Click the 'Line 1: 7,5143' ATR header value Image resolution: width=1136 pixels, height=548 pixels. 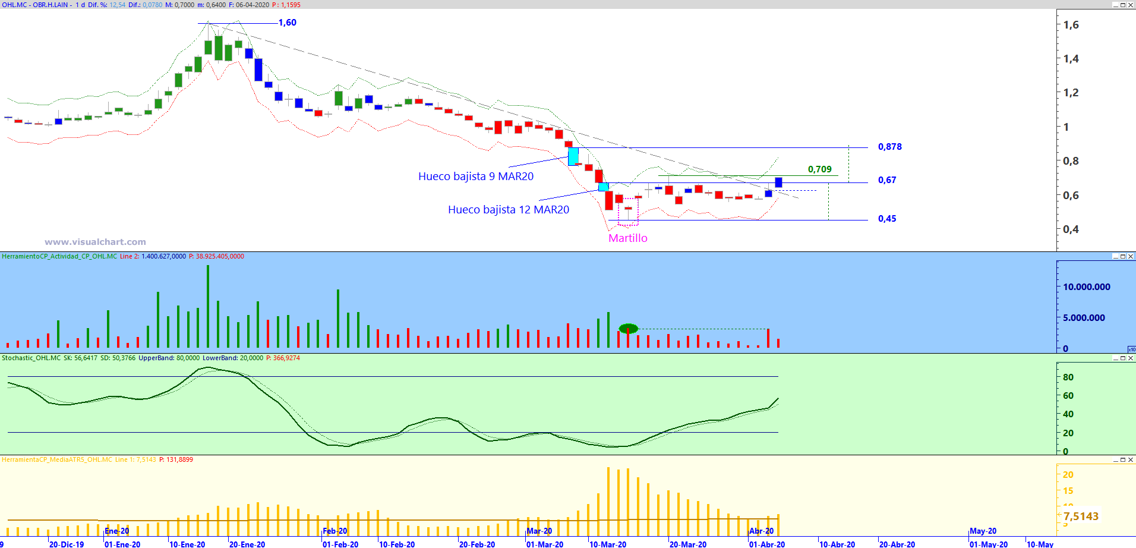pyautogui.click(x=135, y=459)
